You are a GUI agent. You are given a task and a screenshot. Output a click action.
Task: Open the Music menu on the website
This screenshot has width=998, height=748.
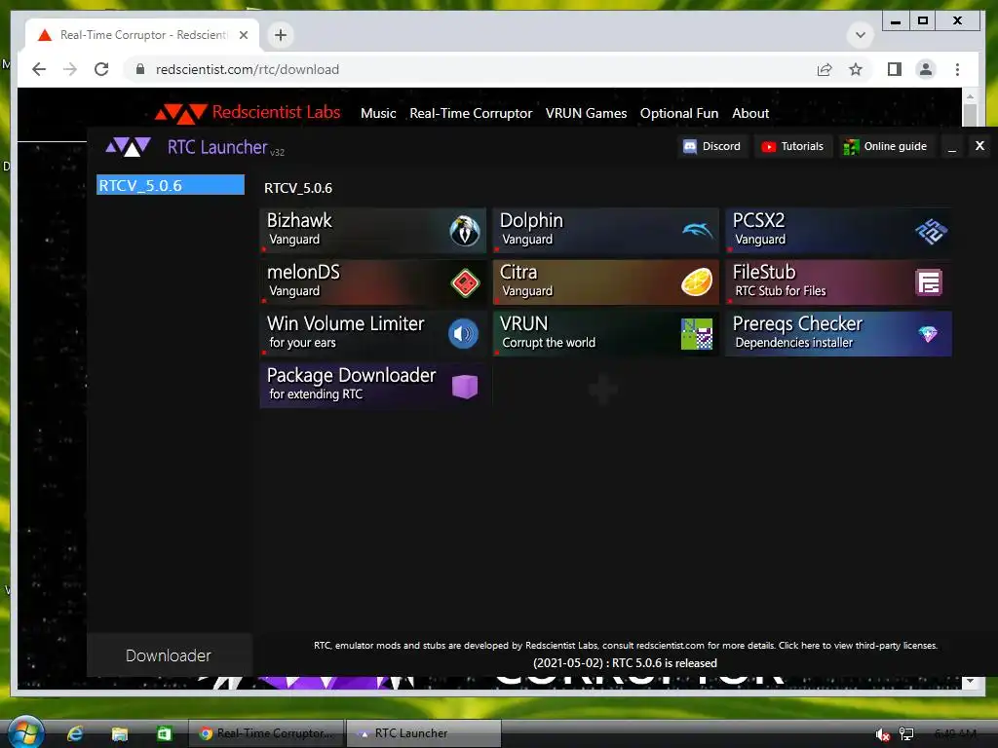[378, 113]
